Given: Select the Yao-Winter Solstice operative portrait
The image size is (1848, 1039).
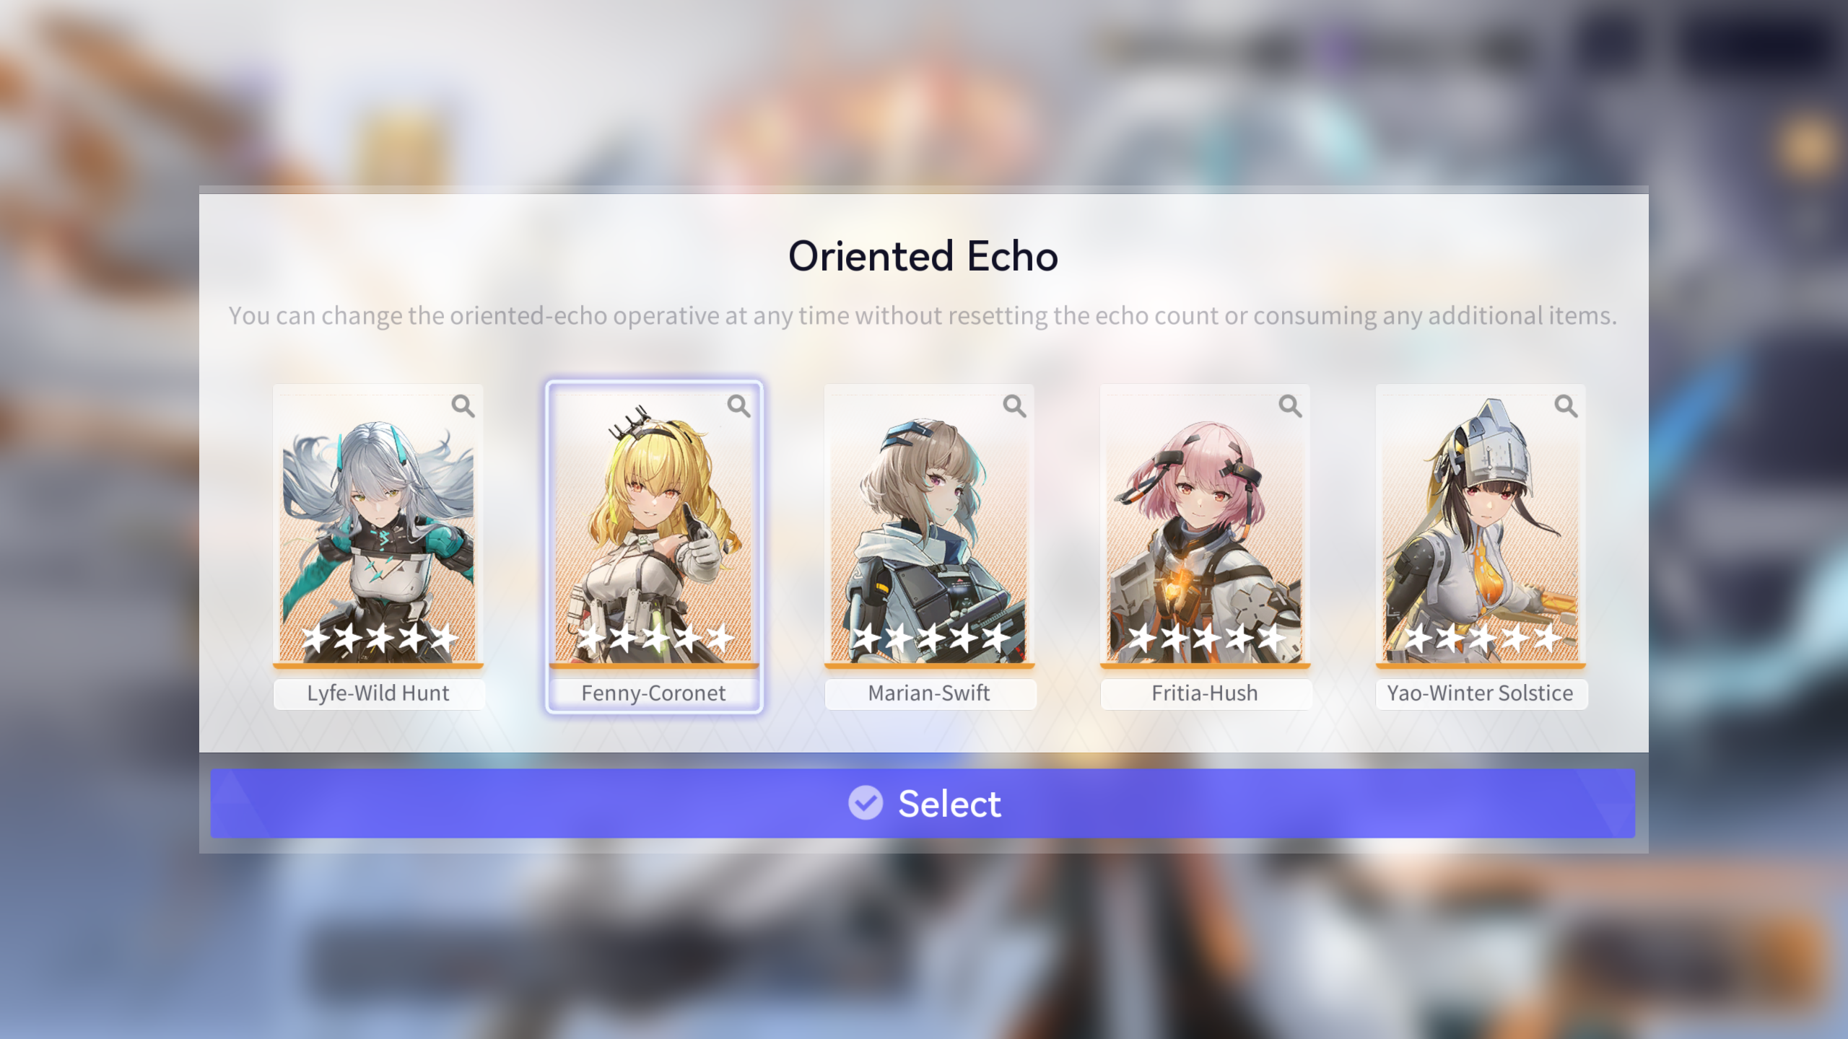Looking at the screenshot, I should coord(1481,527).
